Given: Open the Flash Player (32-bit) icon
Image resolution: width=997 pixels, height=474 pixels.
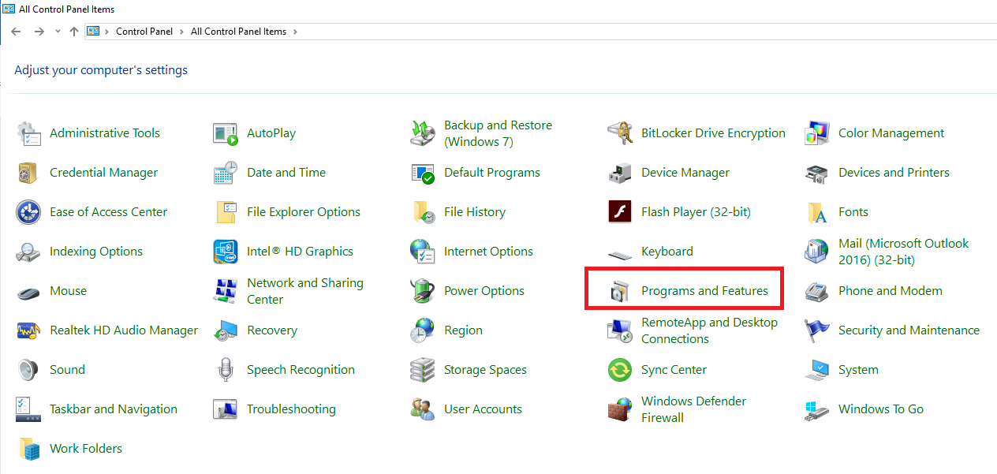Looking at the screenshot, I should coord(620,212).
